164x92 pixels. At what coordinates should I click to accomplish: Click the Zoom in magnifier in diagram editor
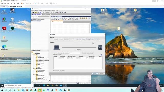click(57, 20)
